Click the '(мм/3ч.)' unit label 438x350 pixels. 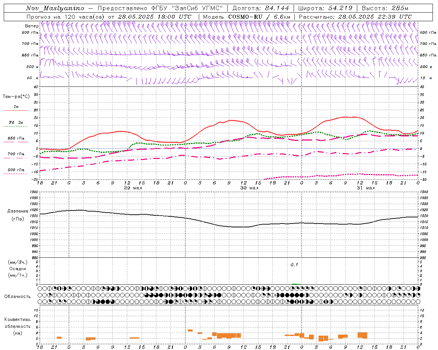(17, 262)
